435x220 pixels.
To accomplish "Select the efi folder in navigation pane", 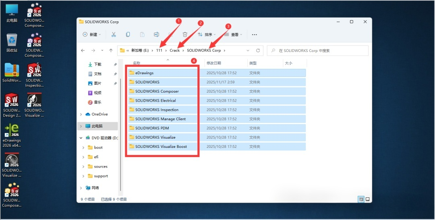I will [x=96, y=157].
